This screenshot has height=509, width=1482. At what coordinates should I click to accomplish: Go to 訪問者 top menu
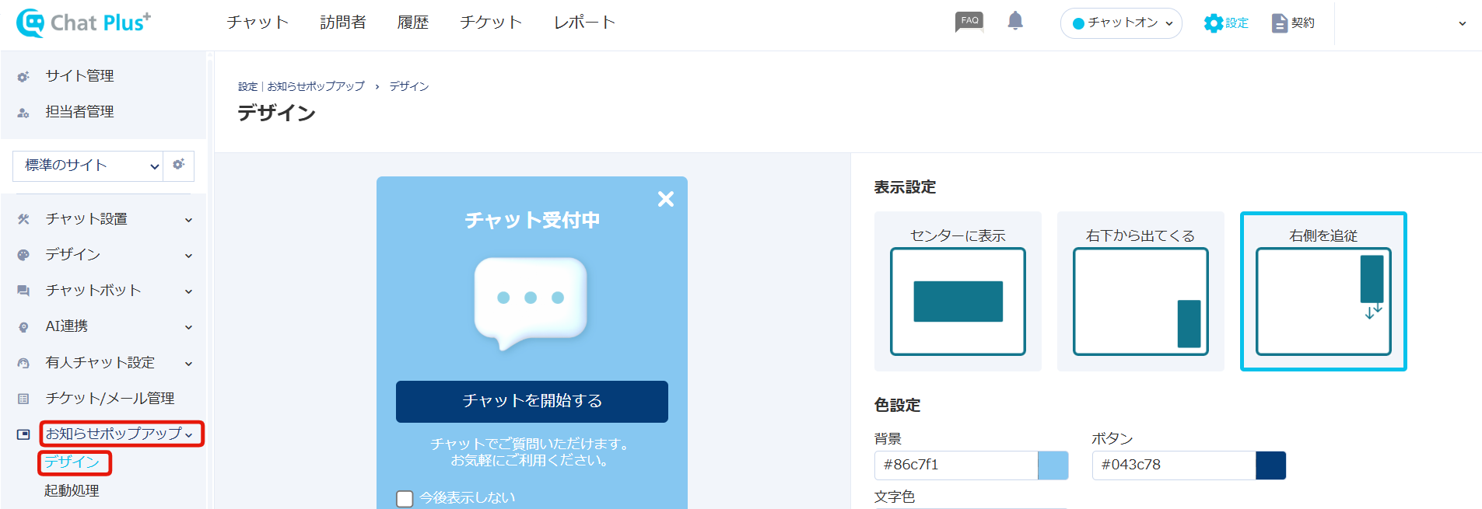click(x=343, y=23)
